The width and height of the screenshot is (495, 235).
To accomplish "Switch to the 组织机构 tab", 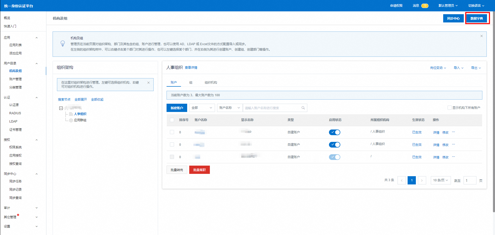I will (x=211, y=83).
